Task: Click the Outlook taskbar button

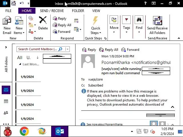Action: (60, 131)
